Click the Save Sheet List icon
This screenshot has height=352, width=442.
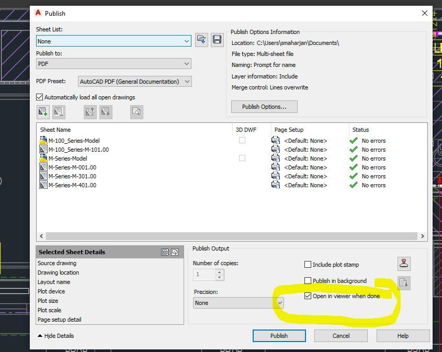pos(217,40)
